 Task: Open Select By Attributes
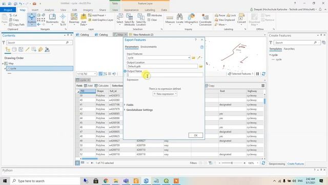[x=129, y=20]
